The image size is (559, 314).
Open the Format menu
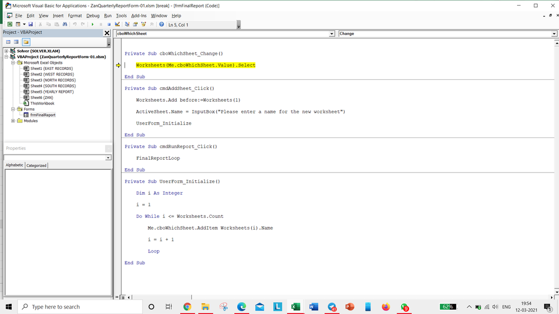[75, 16]
